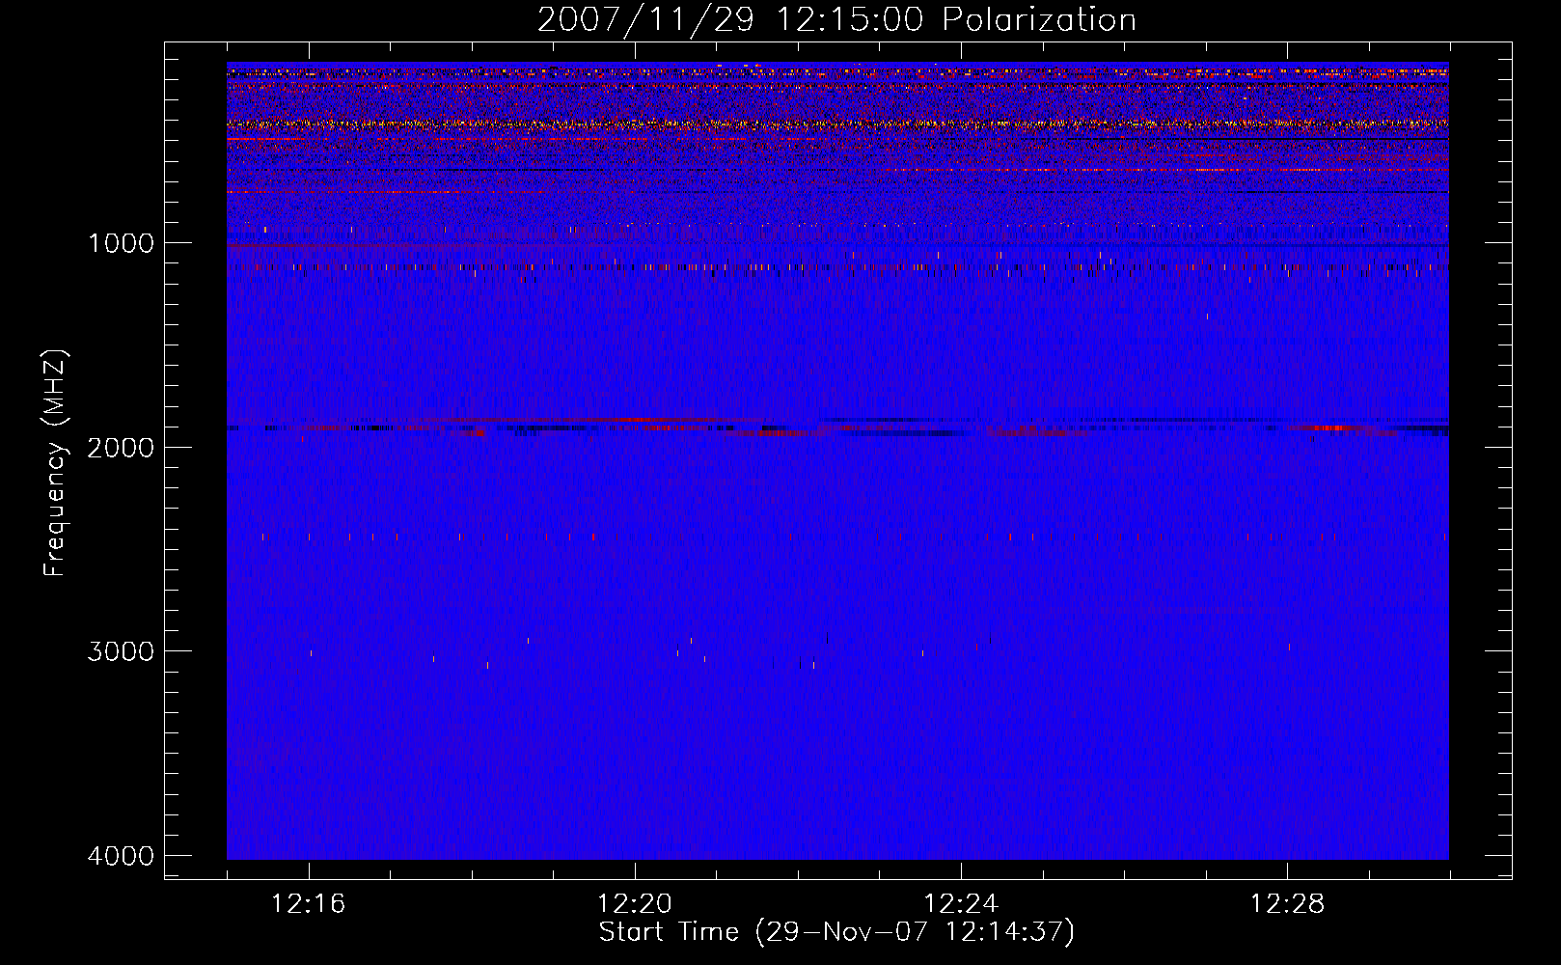Click the 3000 frequency tick label
The width and height of the screenshot is (1561, 965).
[121, 651]
